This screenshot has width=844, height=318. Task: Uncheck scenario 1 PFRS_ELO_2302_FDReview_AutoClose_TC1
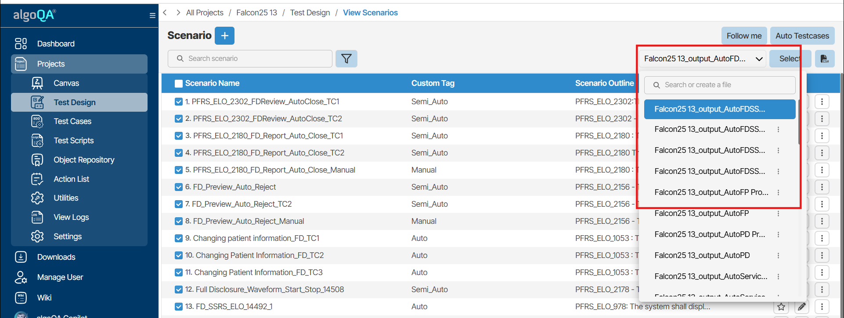[179, 102]
